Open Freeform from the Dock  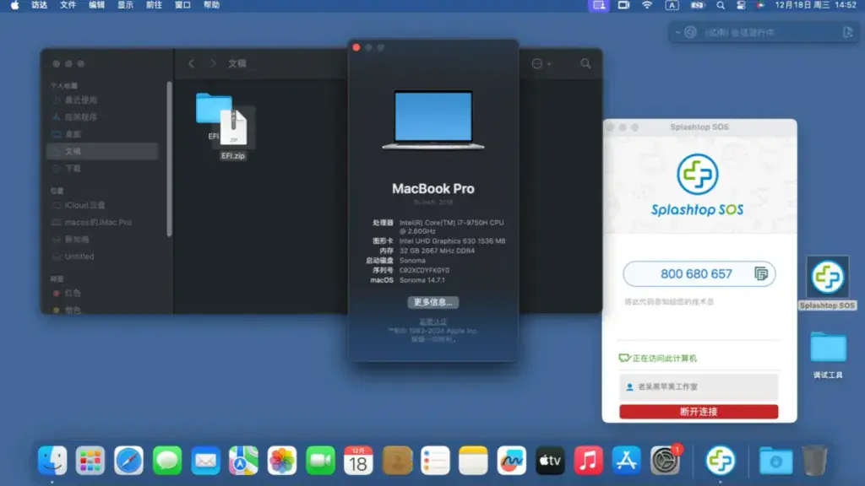pos(511,460)
